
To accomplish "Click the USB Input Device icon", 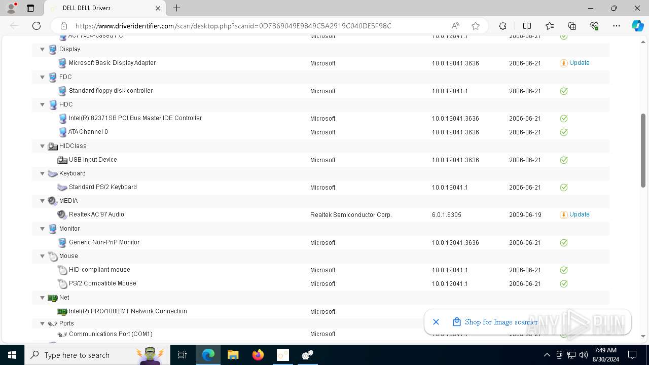I will coord(62,160).
